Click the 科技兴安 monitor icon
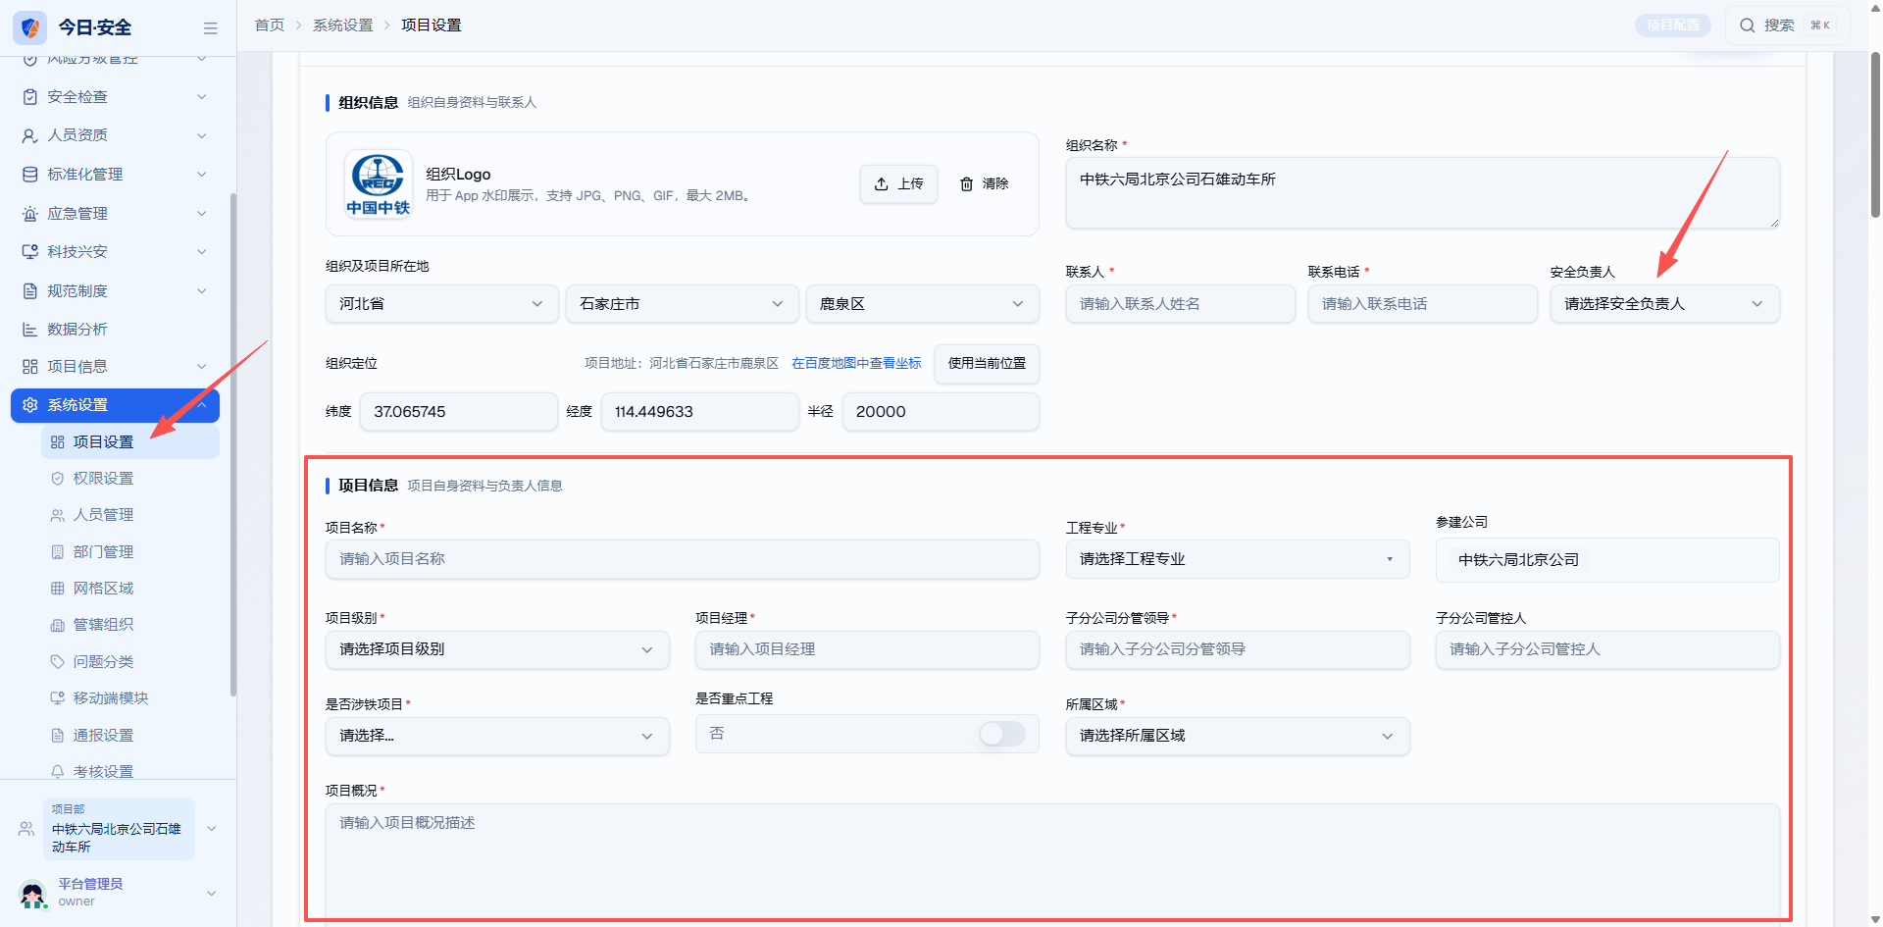Screen dimensions: 1883x927 pyautogui.click(x=30, y=252)
